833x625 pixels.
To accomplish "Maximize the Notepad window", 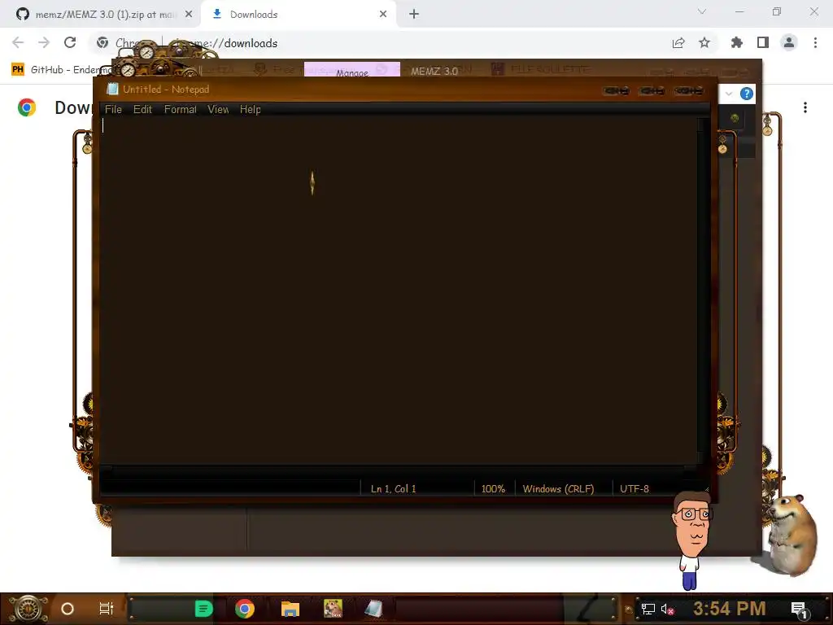I will coord(652,91).
